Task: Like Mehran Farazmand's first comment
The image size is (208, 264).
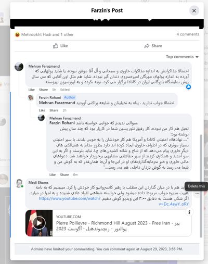Action: point(32,90)
